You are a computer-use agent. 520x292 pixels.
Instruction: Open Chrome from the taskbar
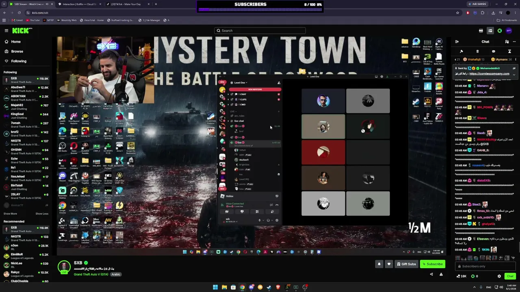[242, 287]
